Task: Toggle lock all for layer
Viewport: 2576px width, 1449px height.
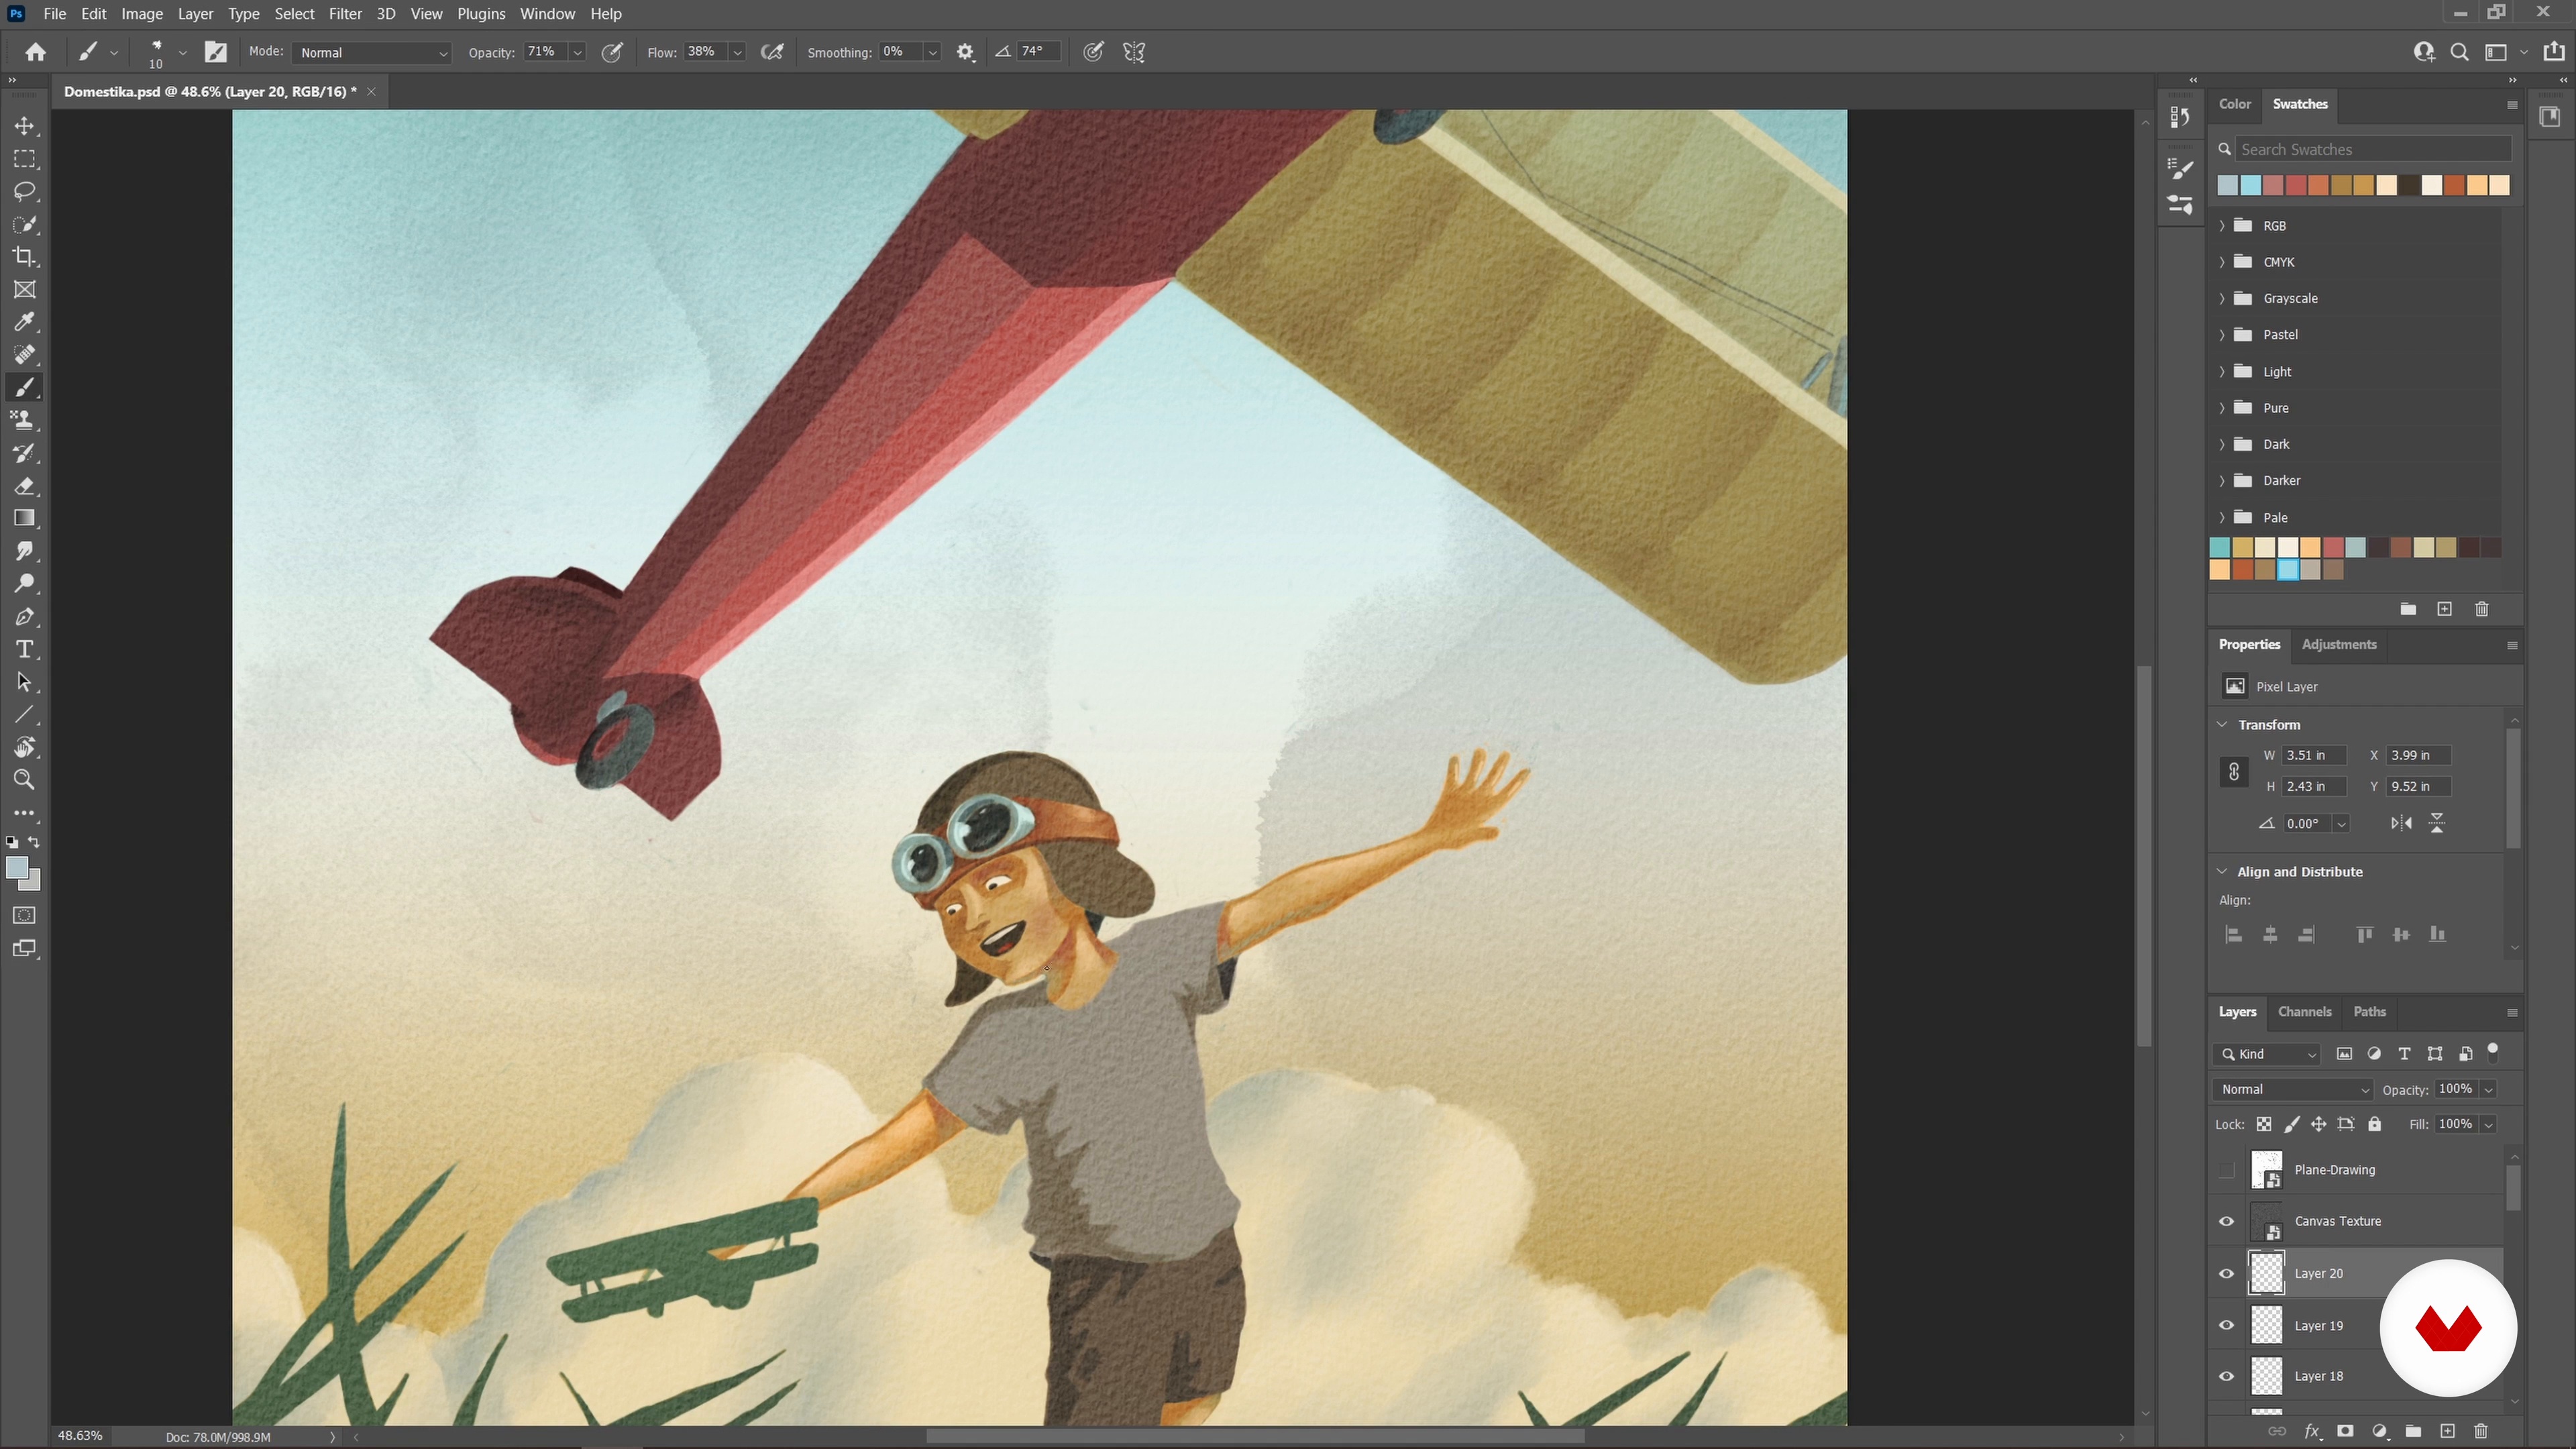Action: (2375, 1124)
